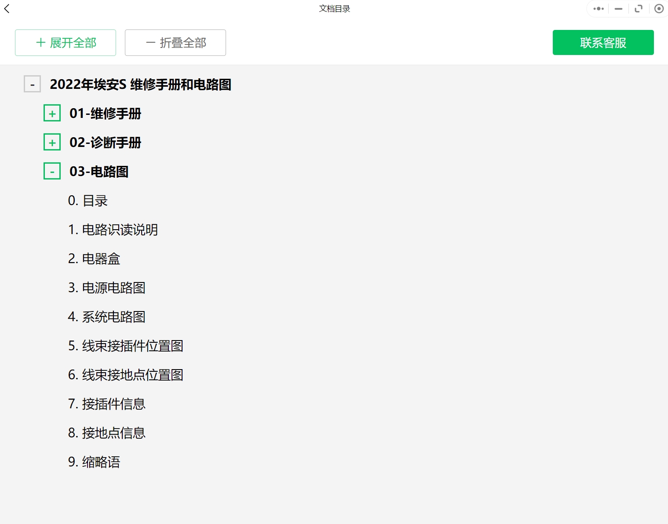Click the circular close icon at top right
This screenshot has width=668, height=524.
click(659, 8)
